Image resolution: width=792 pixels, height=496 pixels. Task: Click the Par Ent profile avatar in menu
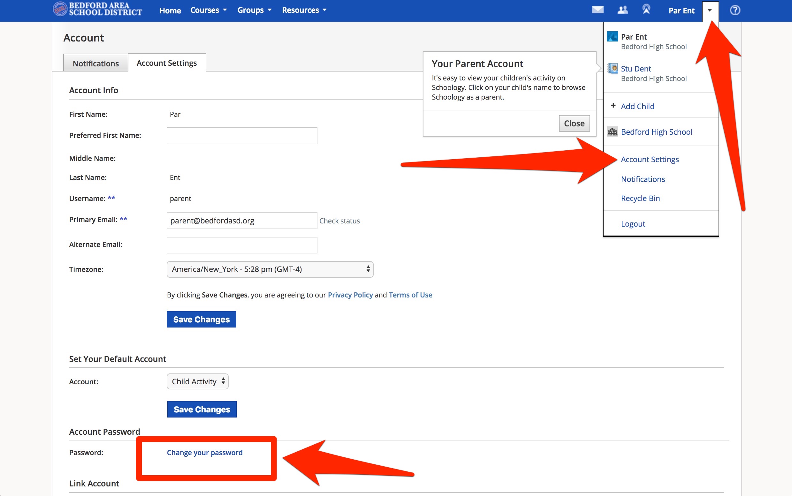click(x=612, y=37)
